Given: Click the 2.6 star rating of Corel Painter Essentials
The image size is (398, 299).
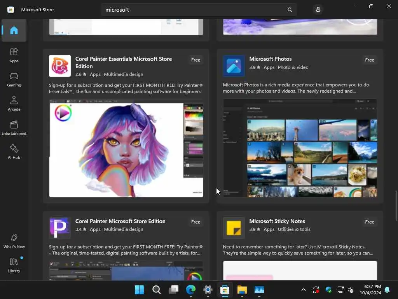Looking at the screenshot, I should tap(81, 74).
